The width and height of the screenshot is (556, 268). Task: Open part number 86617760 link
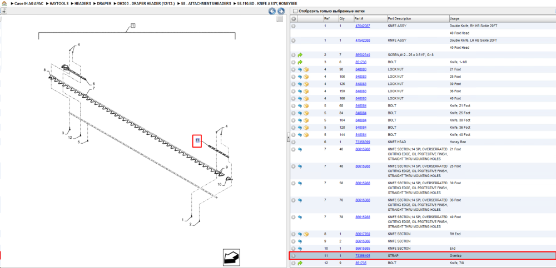point(363,234)
